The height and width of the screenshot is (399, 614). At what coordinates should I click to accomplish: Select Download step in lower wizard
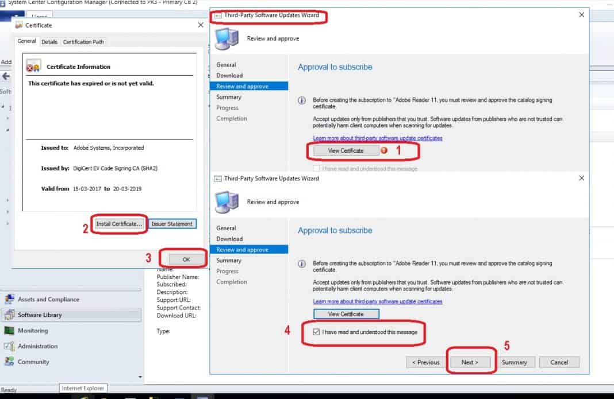pyautogui.click(x=229, y=239)
